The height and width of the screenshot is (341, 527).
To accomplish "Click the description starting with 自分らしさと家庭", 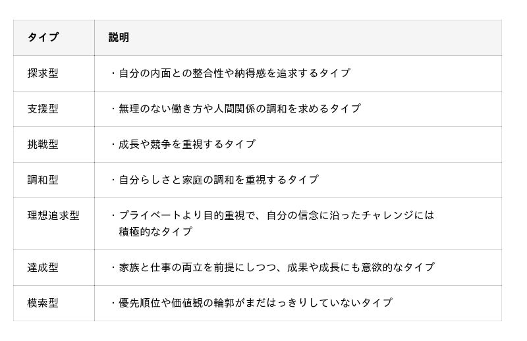I will [218, 180].
